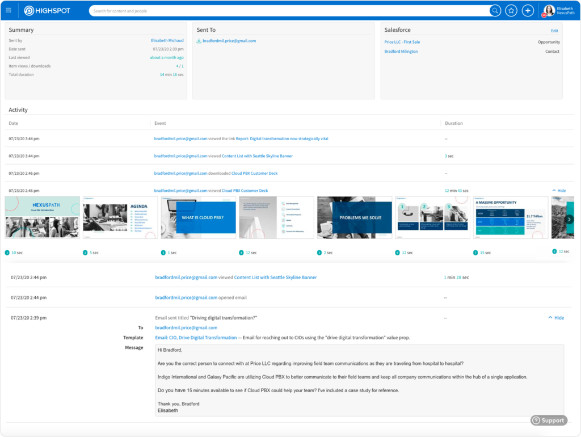Click the '14 min 16 sec' total duration

(x=171, y=74)
